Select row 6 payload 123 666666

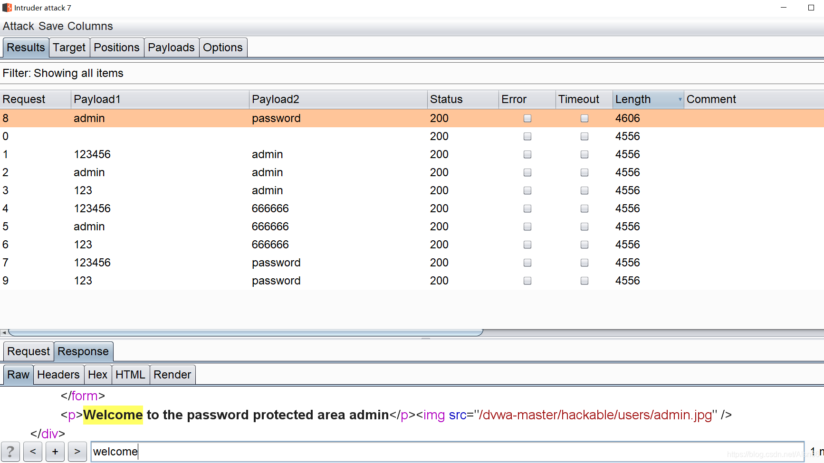pos(412,245)
